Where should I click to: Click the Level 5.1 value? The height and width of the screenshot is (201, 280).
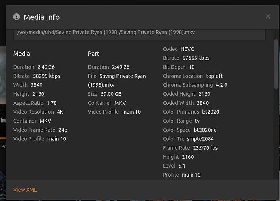click(x=183, y=166)
